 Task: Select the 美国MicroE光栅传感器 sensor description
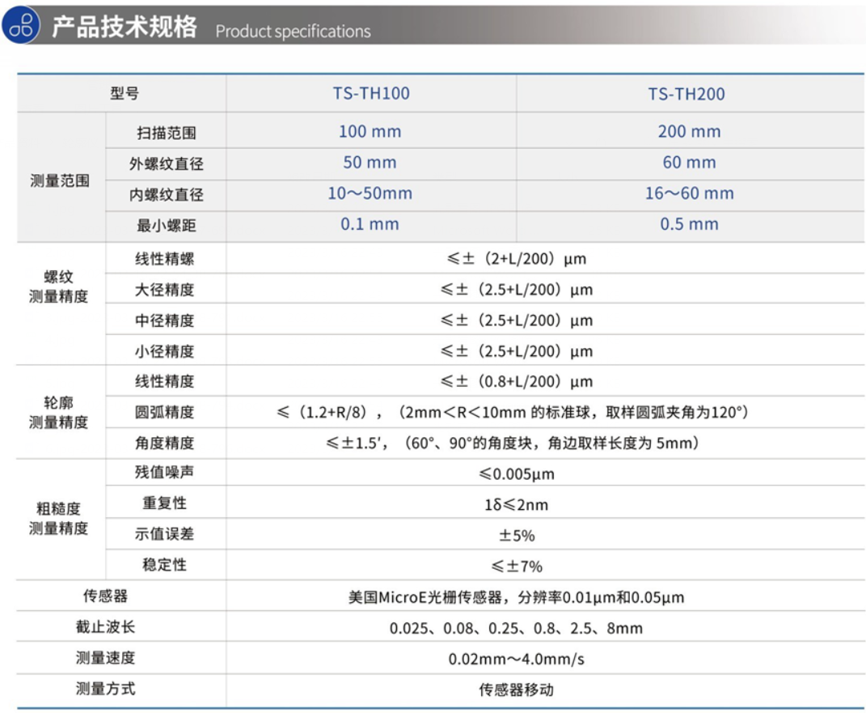pos(516,598)
